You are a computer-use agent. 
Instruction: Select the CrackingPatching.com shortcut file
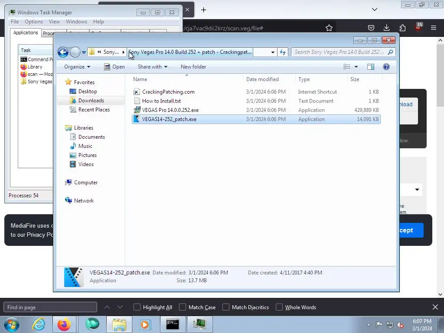pyautogui.click(x=168, y=92)
